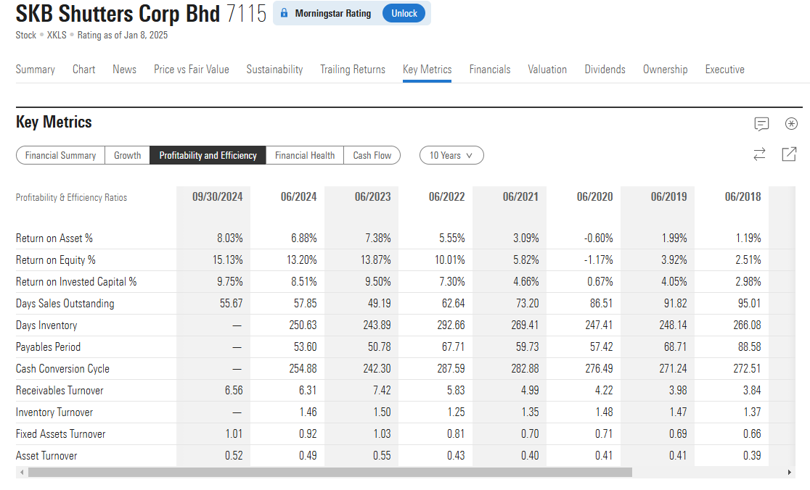Click the 06/2019 column header
Image resolution: width=810 pixels, height=490 pixels.
click(x=669, y=197)
